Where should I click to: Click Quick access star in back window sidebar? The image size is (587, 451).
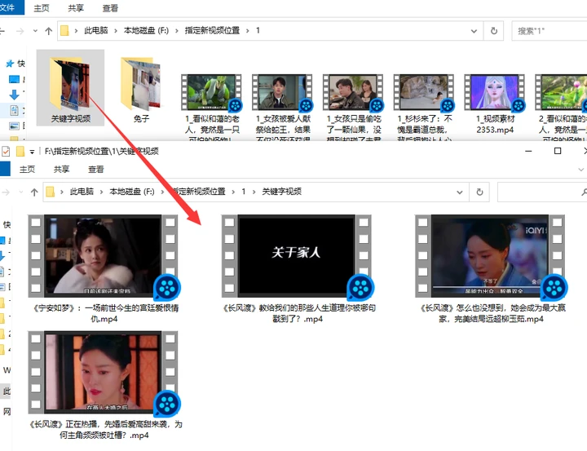pos(10,64)
